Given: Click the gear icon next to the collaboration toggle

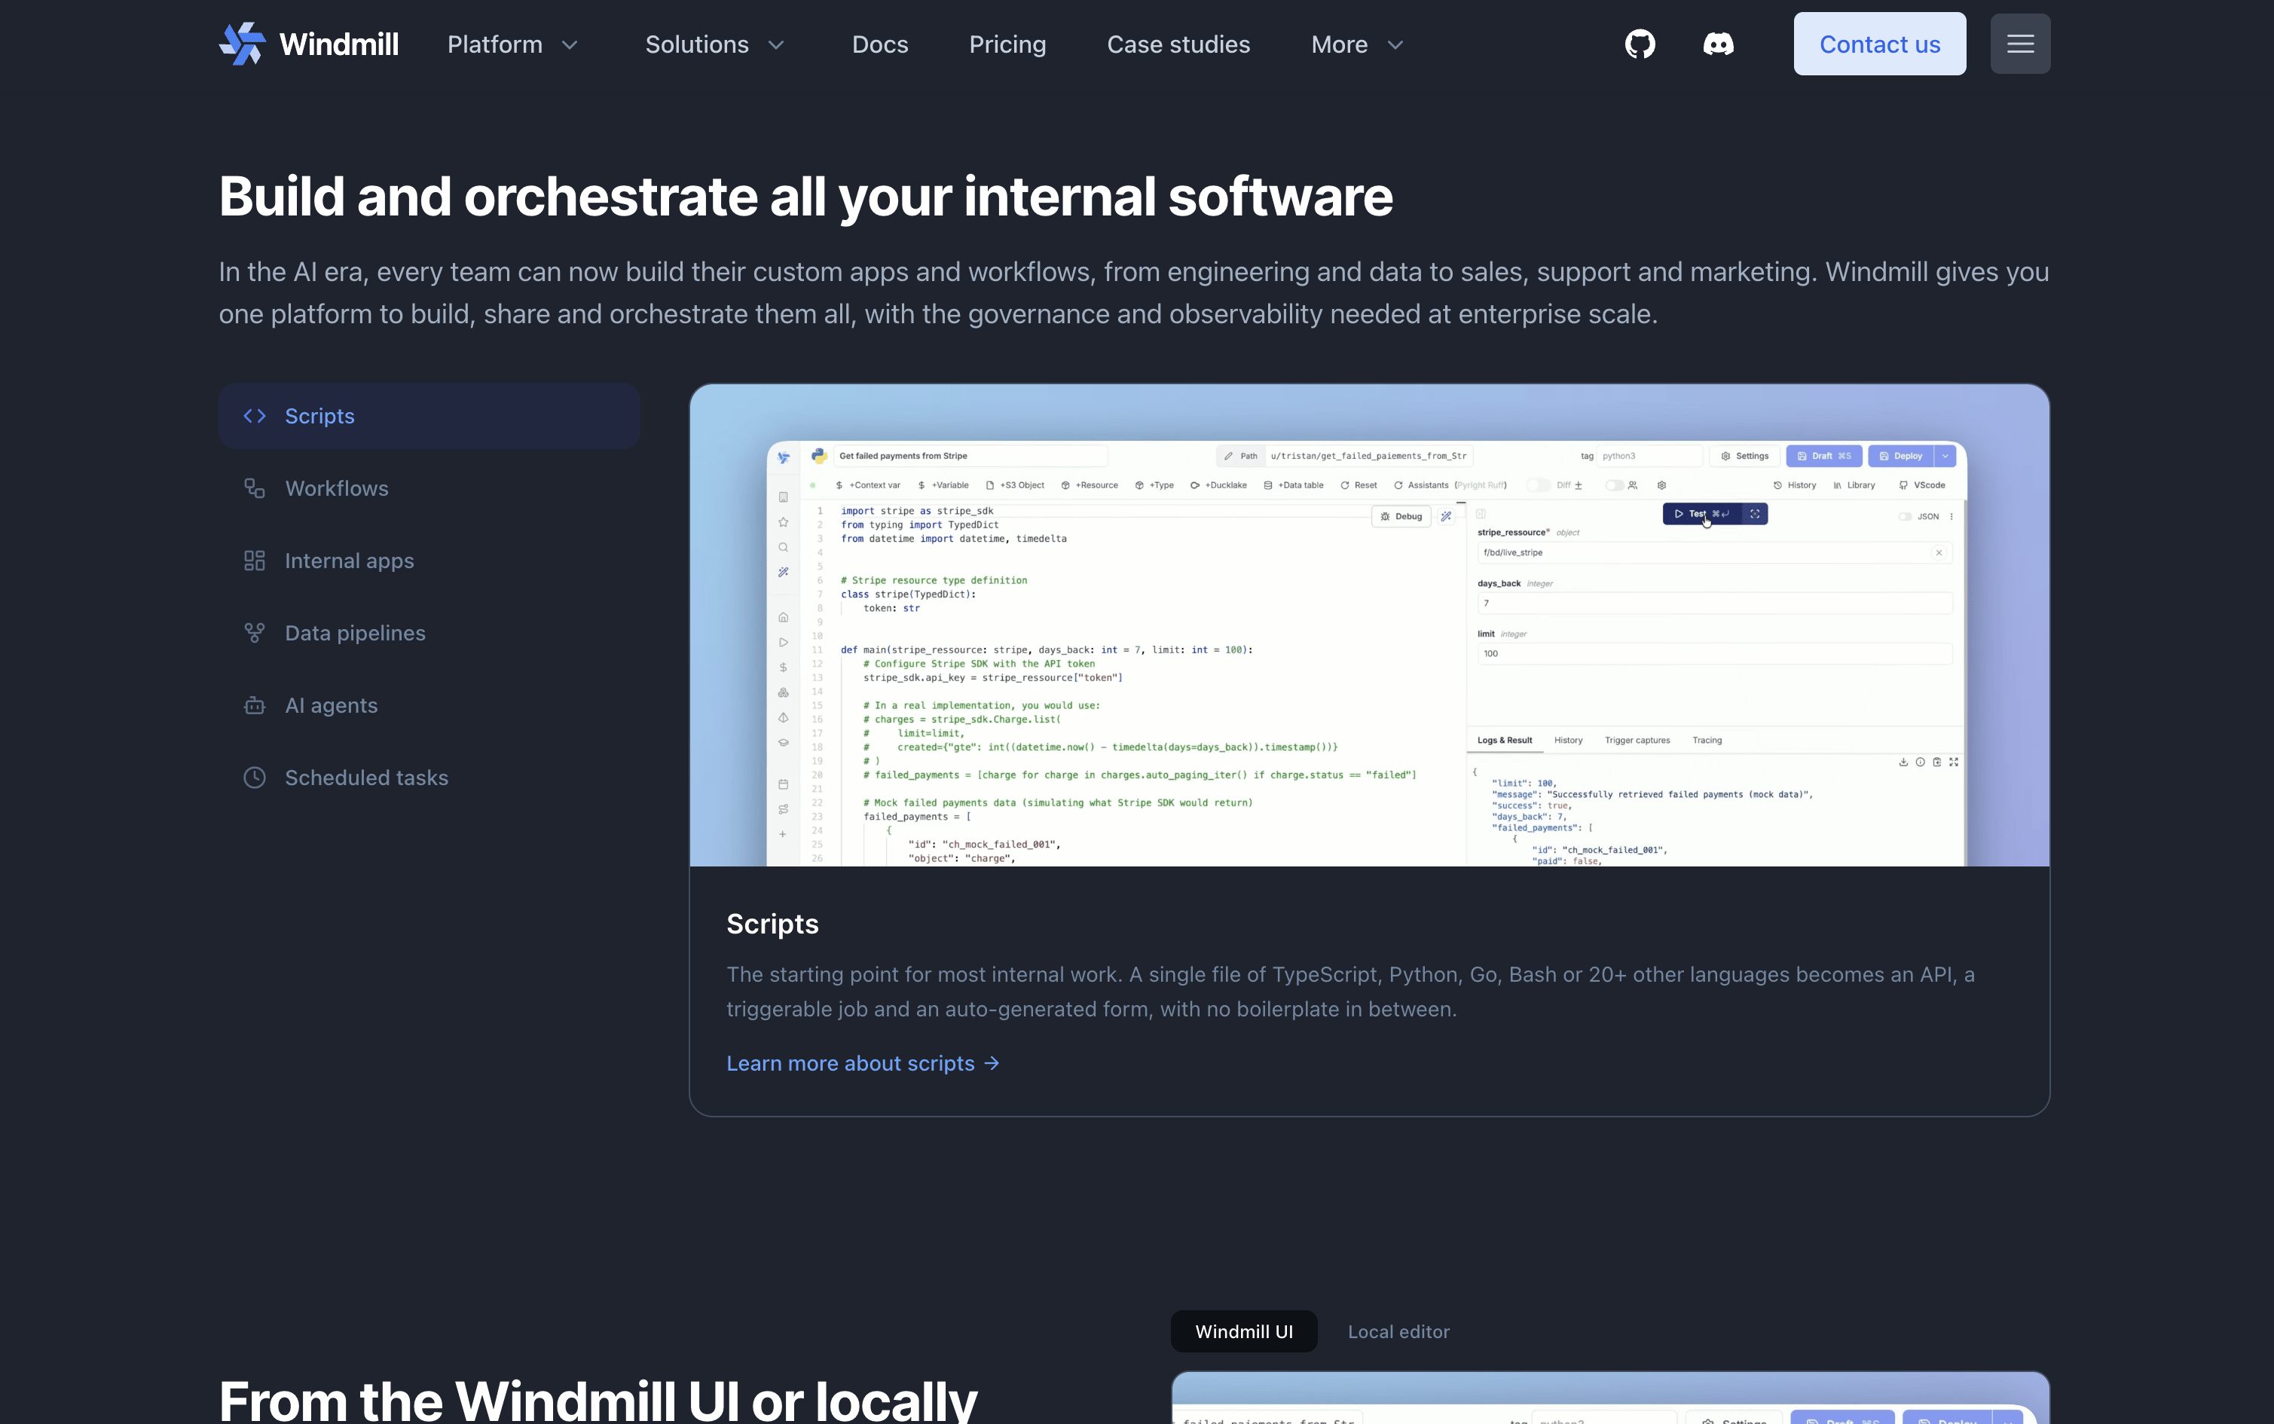Looking at the screenshot, I should coord(1662,486).
